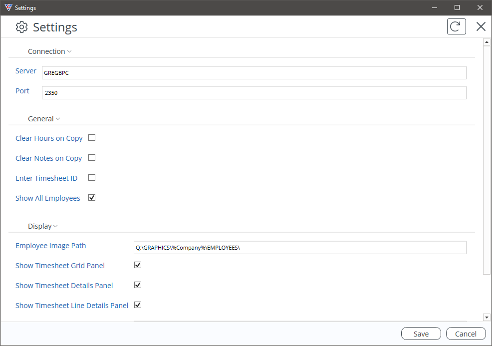Maximize the Settings window

pyautogui.click(x=457, y=7)
